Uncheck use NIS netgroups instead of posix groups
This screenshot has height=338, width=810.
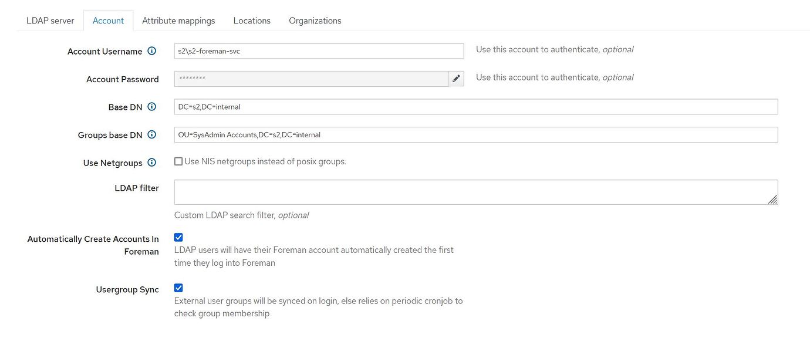coord(178,161)
